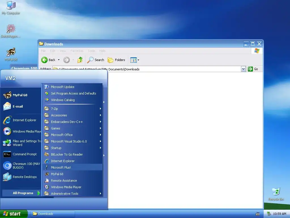The height and width of the screenshot is (218, 290).
Task: Open the Back history dropdown arrow
Action: point(59,60)
